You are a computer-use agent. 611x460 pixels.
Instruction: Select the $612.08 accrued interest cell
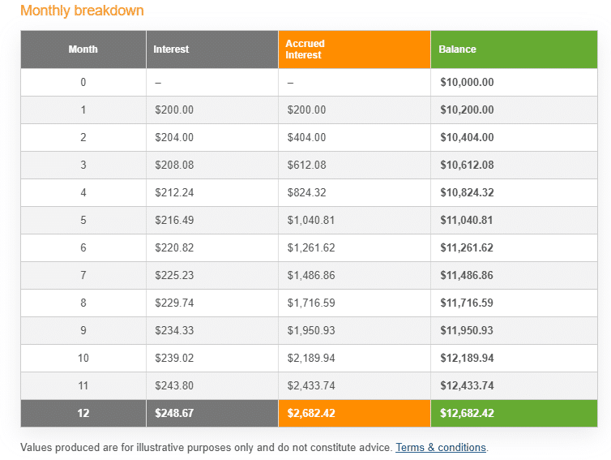[306, 166]
